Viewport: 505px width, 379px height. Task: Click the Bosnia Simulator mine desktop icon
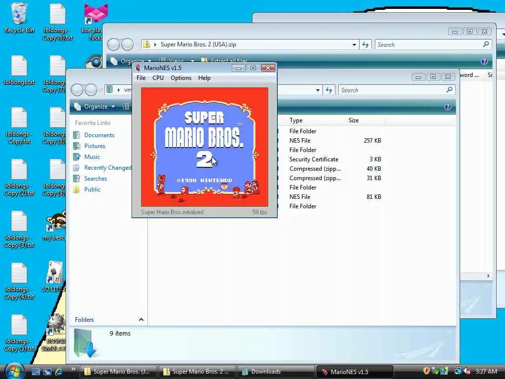point(55,333)
